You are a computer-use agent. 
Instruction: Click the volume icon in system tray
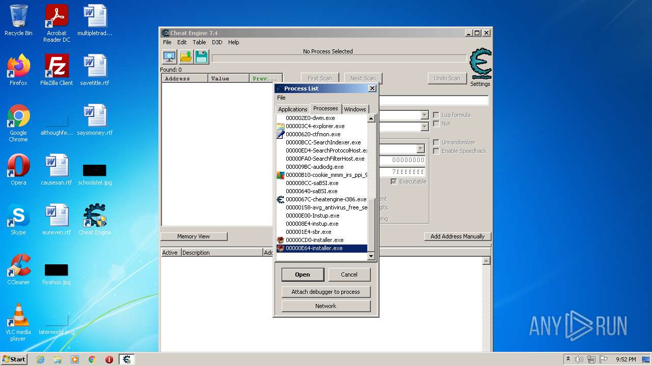(579, 359)
